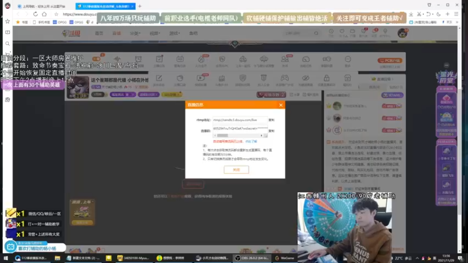Close the 直播信息 dialog with the X
Image resolution: width=468 pixels, height=263 pixels.
[x=281, y=105]
